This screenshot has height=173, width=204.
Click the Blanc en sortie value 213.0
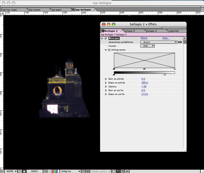coord(145,94)
